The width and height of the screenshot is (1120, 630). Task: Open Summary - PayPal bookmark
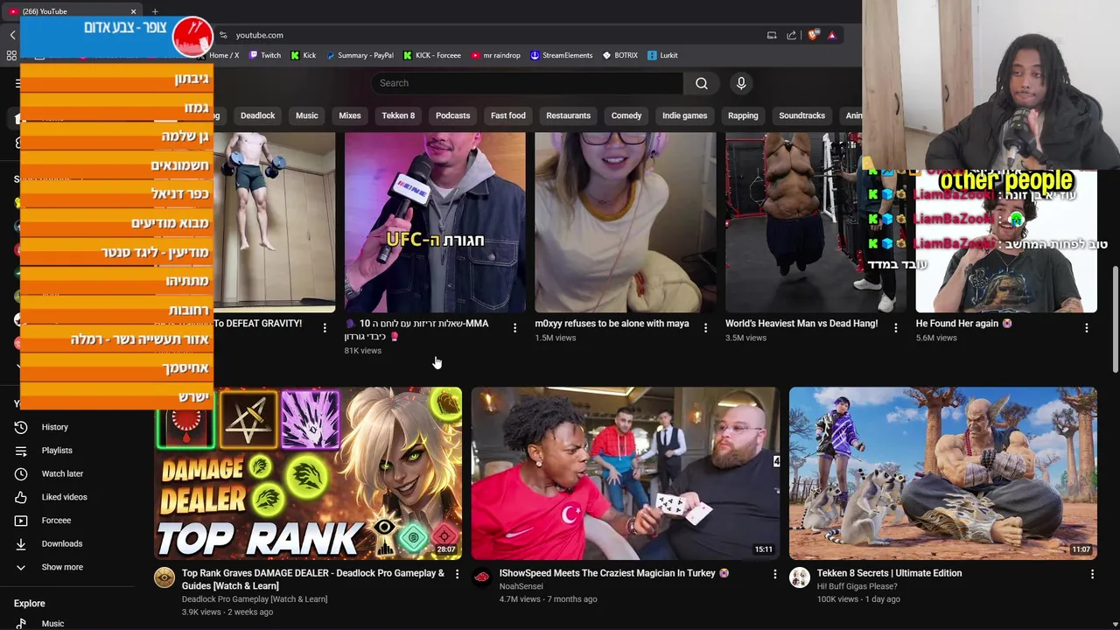359,55
